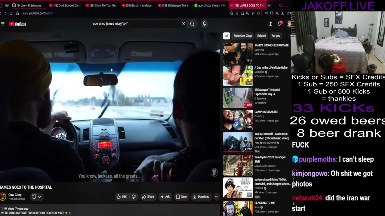Switch to Show Me Your Genitals tab
The height and width of the screenshot is (216, 385).
tap(101, 5)
